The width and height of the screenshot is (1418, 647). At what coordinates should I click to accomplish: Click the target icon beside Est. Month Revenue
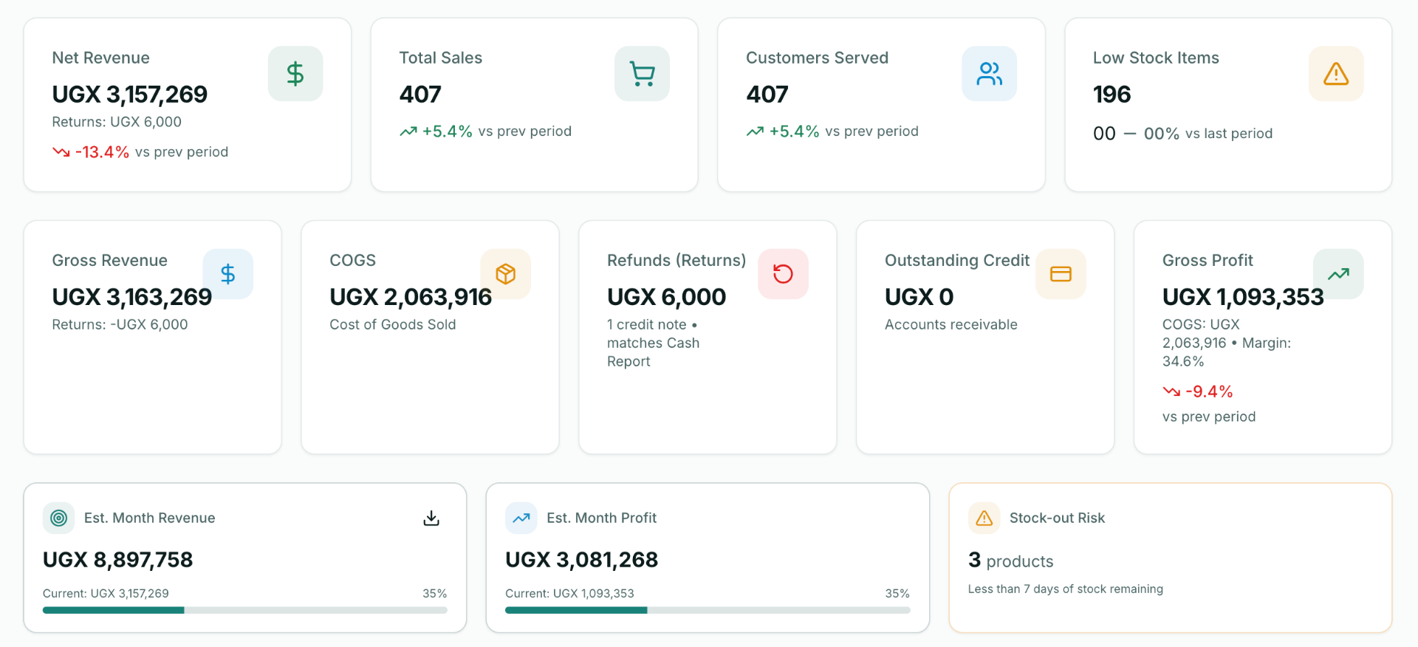click(x=59, y=518)
